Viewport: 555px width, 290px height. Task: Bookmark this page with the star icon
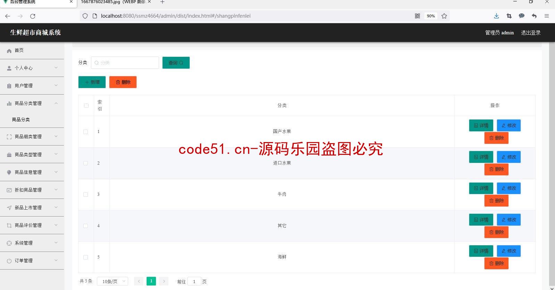point(444,16)
